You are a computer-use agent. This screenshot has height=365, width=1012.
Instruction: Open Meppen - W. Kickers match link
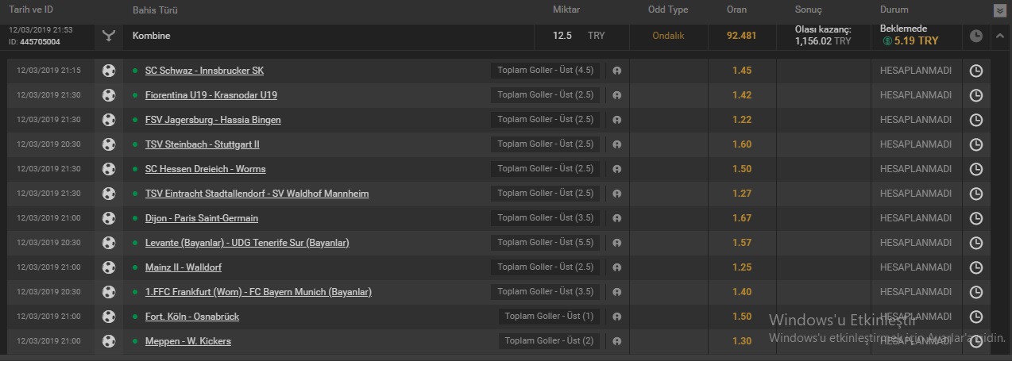[x=188, y=341]
